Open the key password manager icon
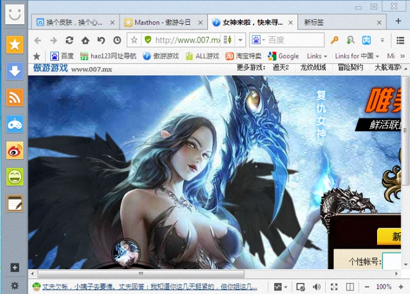Image resolution: width=410 pixels, height=294 pixels. [x=334, y=40]
